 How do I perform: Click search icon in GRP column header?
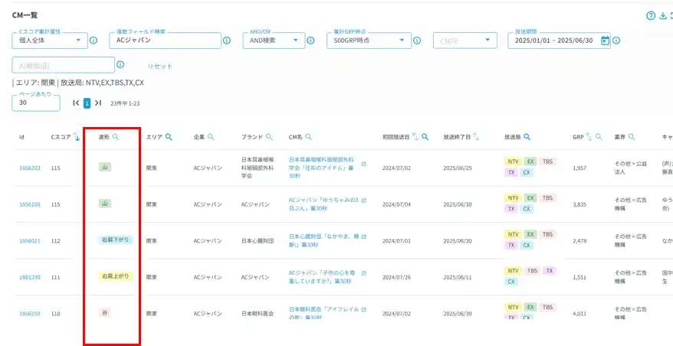point(599,137)
